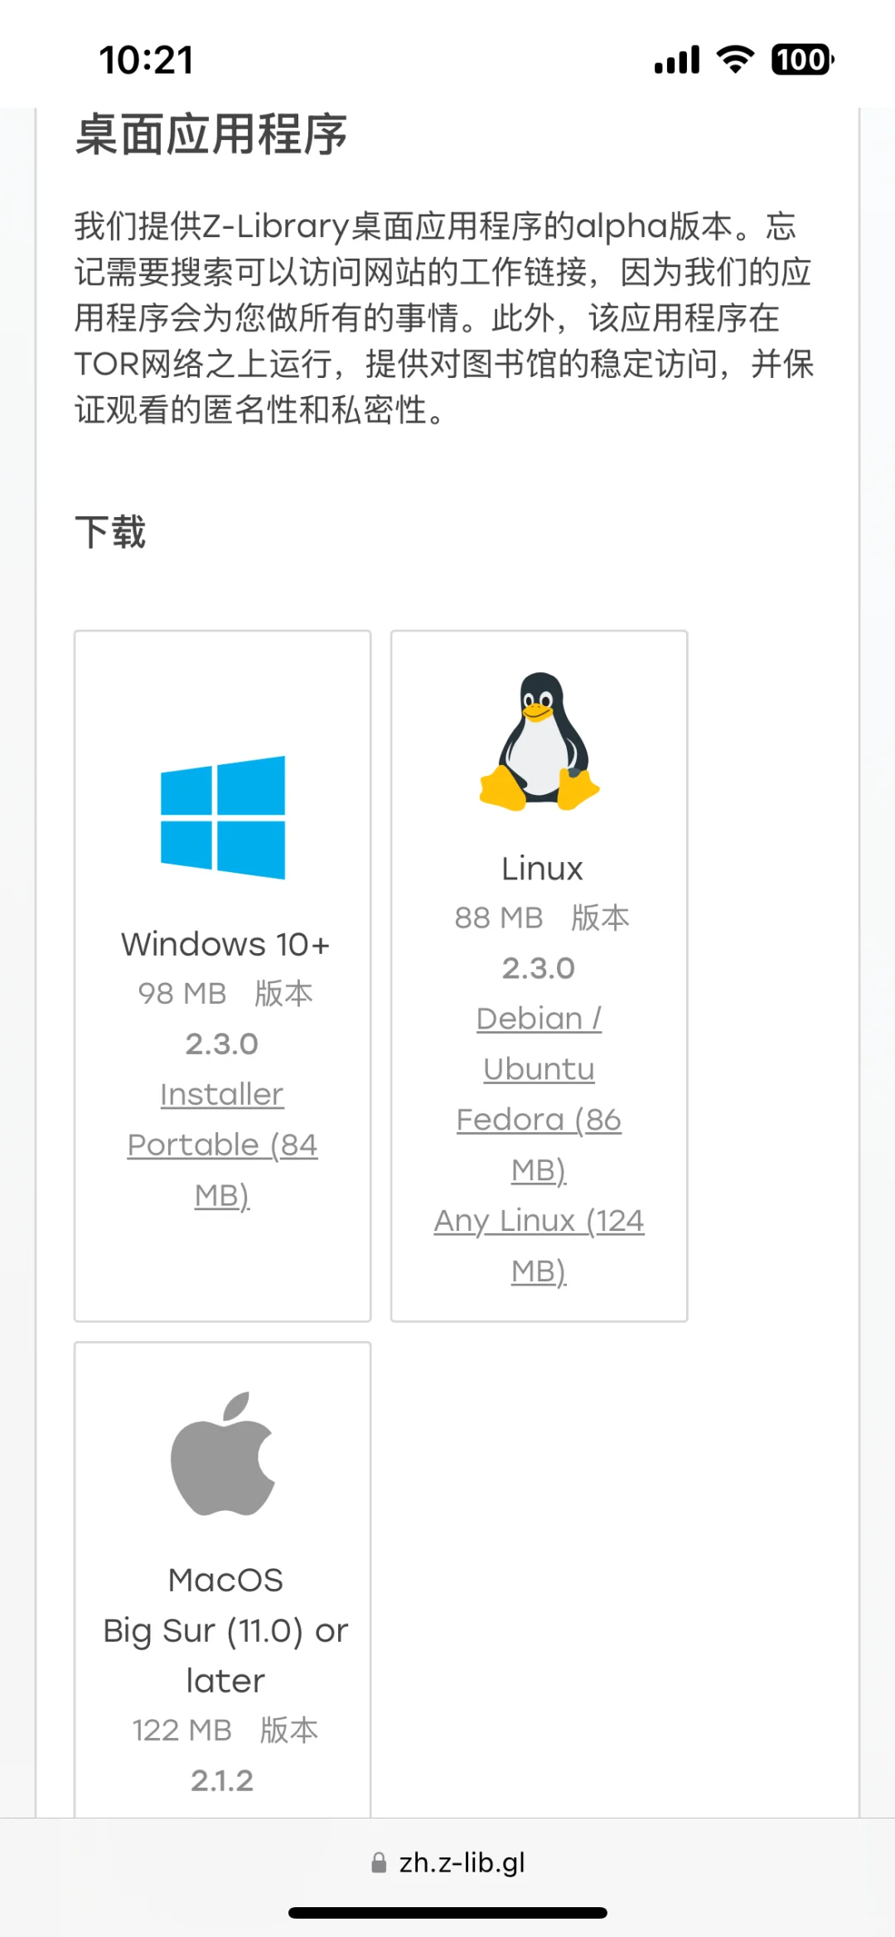Click the Linux Tux penguin icon
Viewport: 895px width, 1937px height.
tap(539, 741)
